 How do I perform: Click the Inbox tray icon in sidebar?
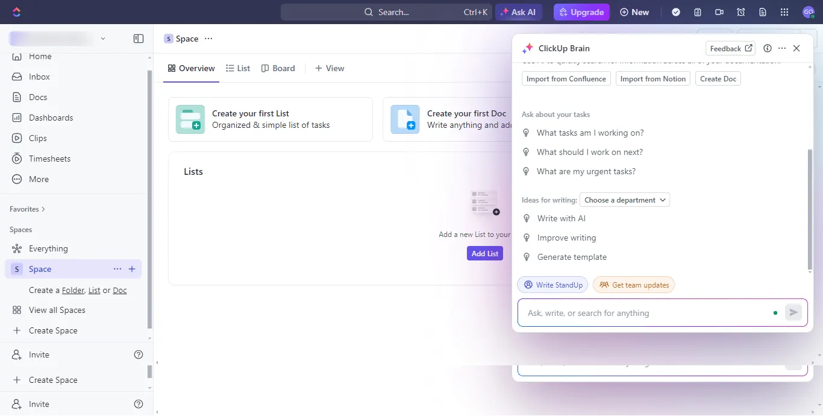tap(17, 77)
